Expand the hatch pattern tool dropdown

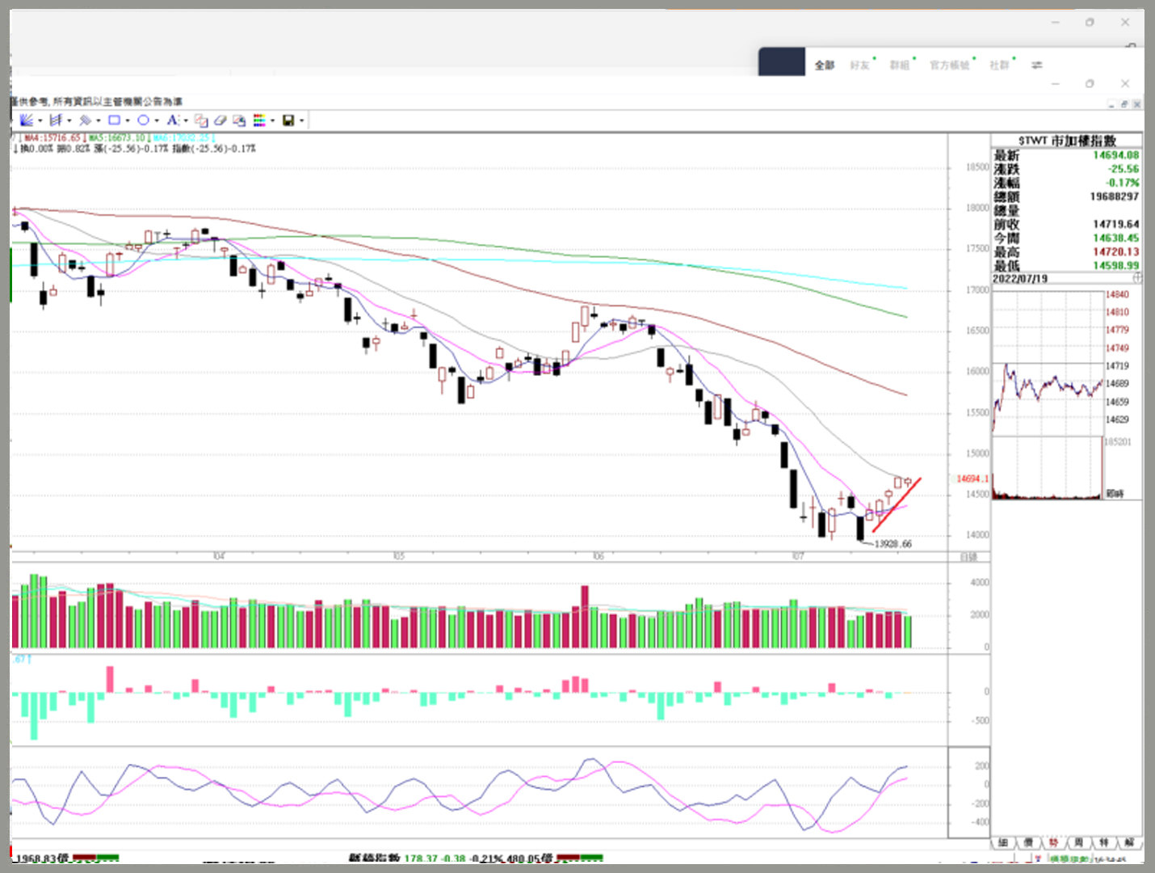(99, 121)
